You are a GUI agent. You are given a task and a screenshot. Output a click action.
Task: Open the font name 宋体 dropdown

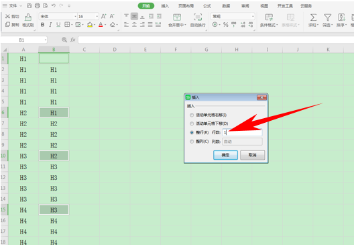point(75,17)
